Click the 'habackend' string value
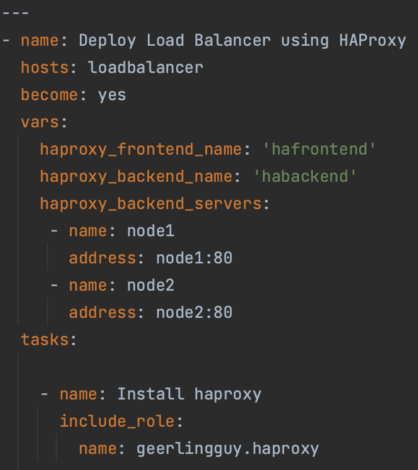Screen dimensions: 418x470 [x=305, y=176]
